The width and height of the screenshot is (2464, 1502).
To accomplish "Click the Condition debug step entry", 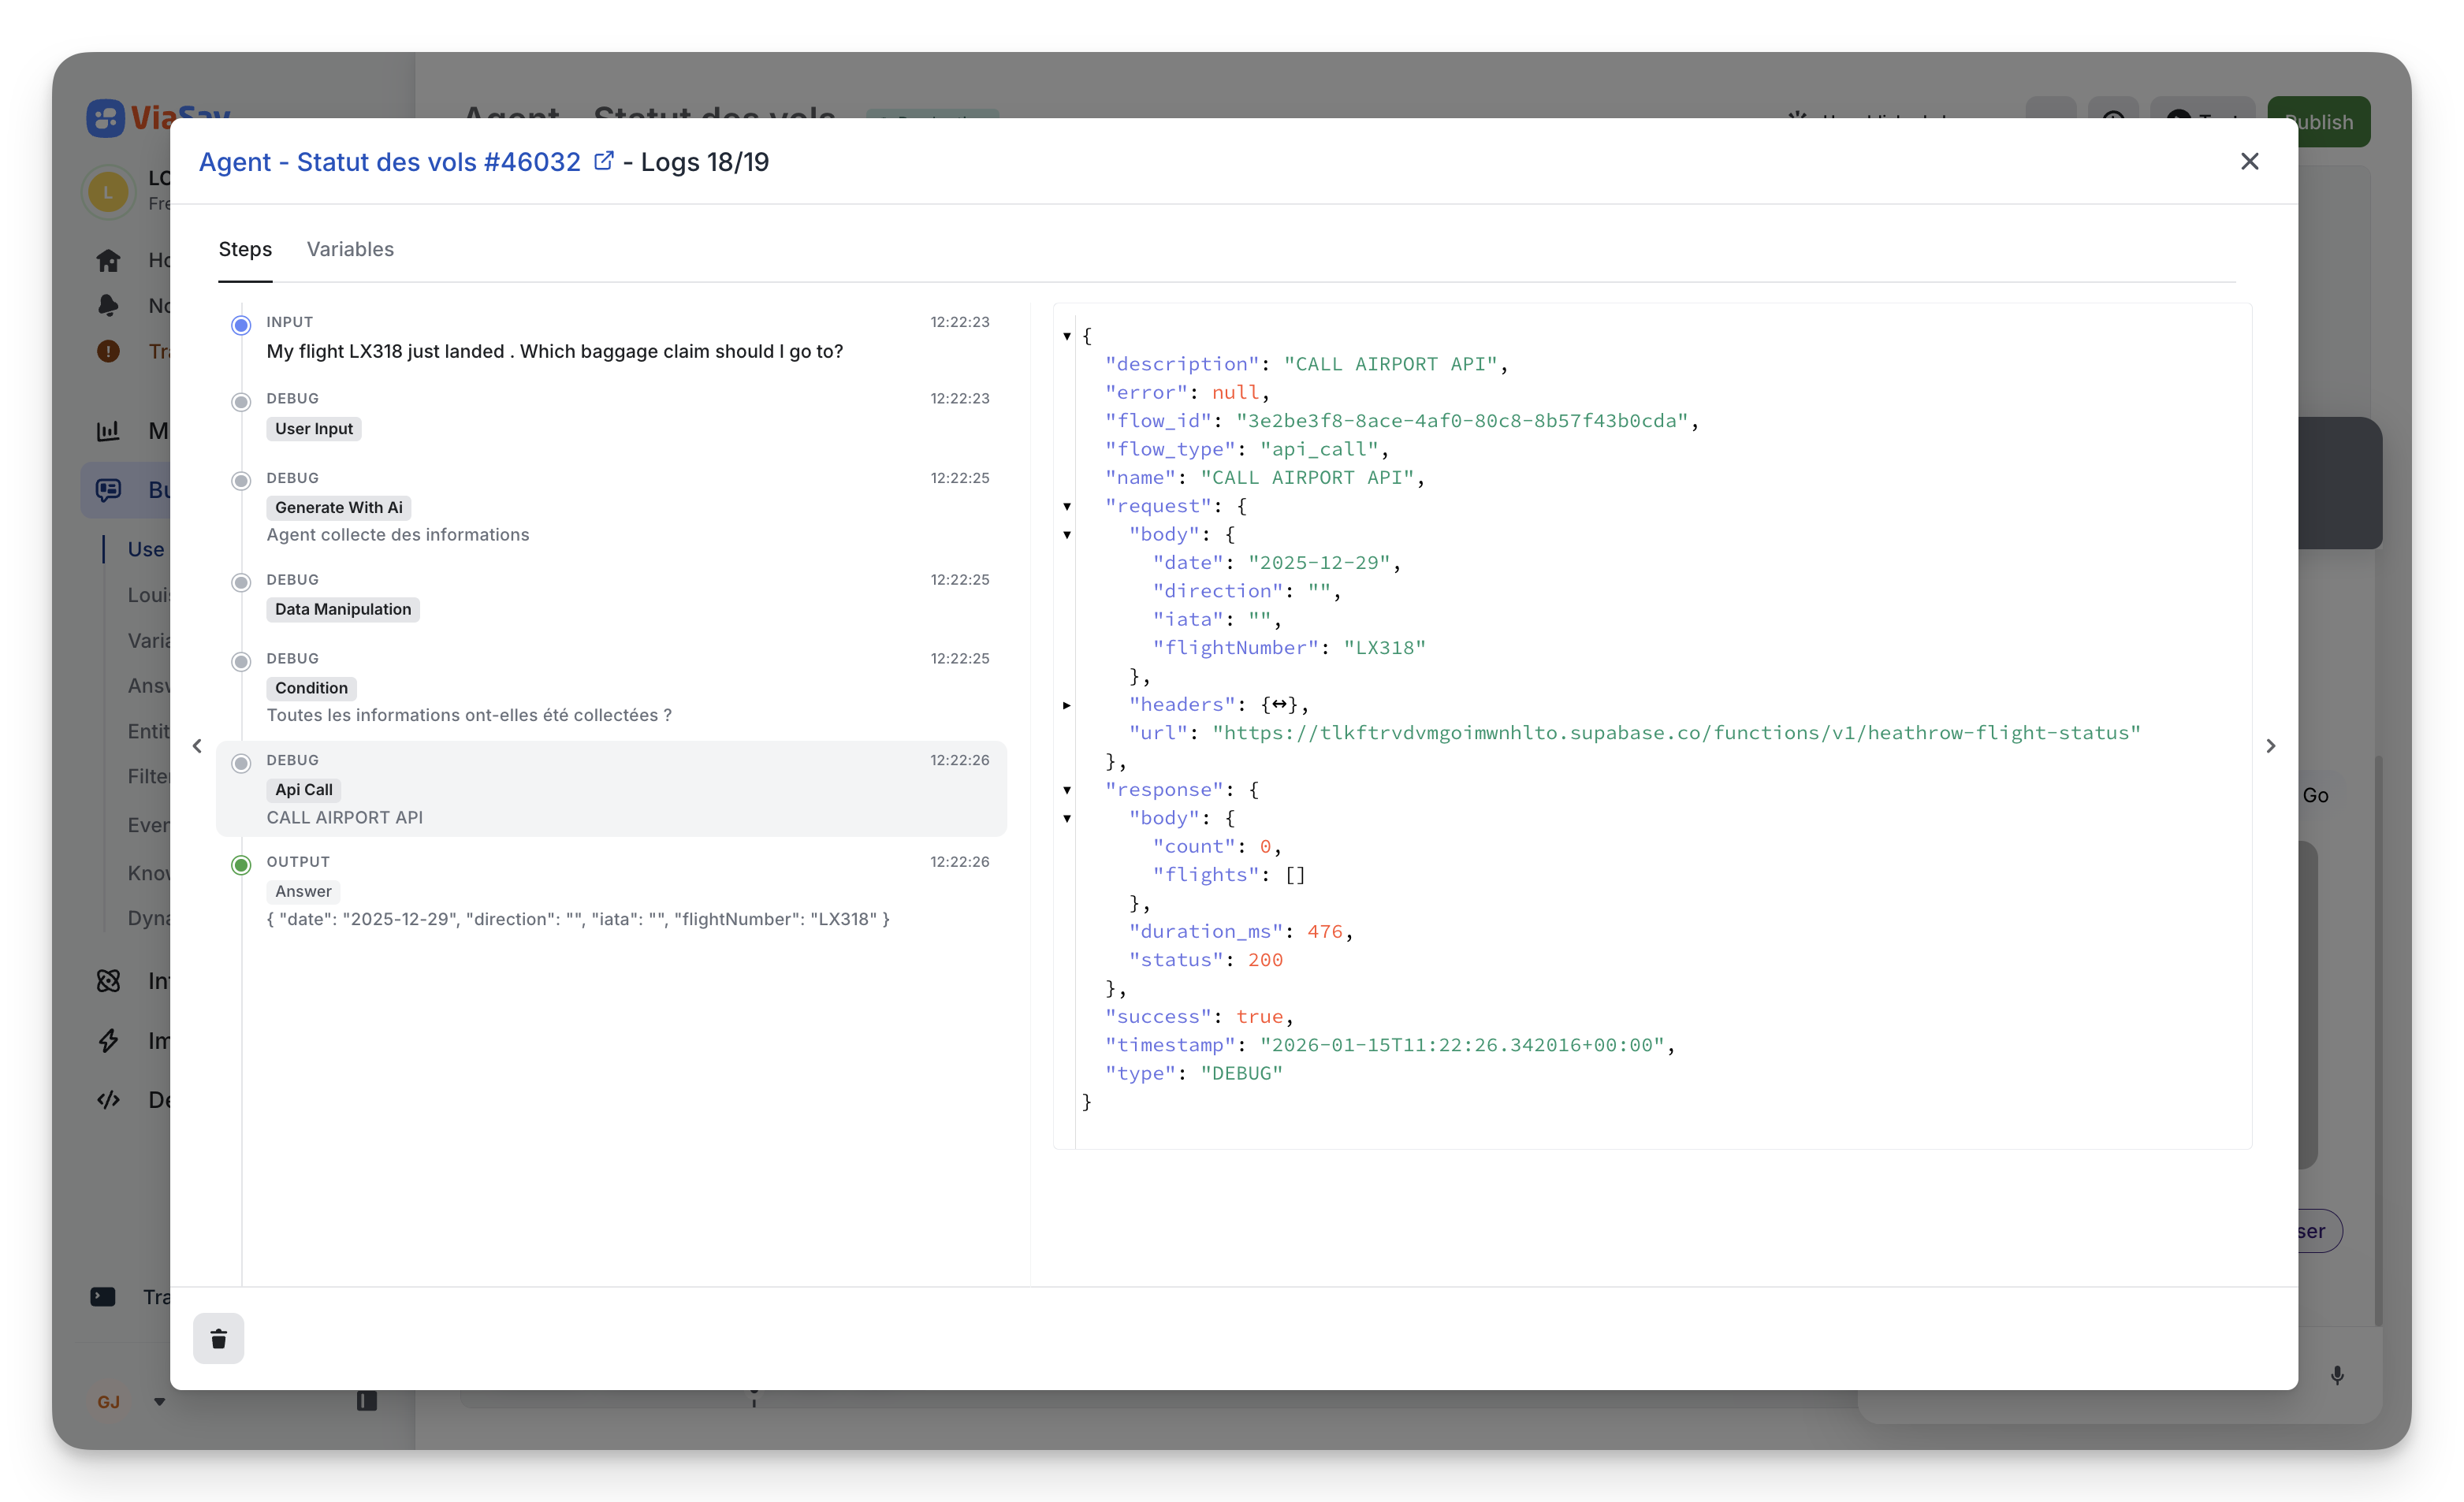I will [311, 688].
